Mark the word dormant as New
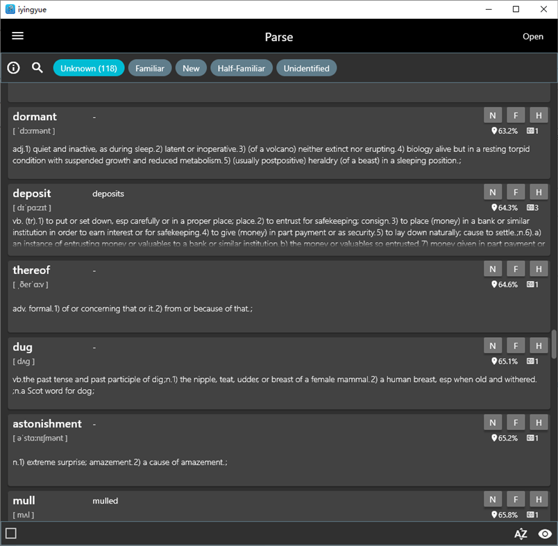This screenshot has height=546, width=558. pyautogui.click(x=492, y=114)
